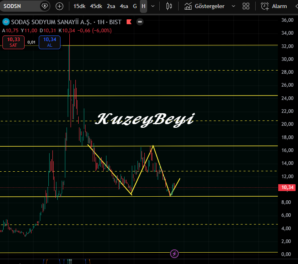
Task: Expand the indicator favorites dropdown arrow
Action: pyautogui.click(x=233, y=6)
